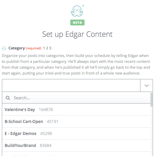This screenshot has width=156, height=156.
Task: Click the category description help text
Action: coord(76,64)
